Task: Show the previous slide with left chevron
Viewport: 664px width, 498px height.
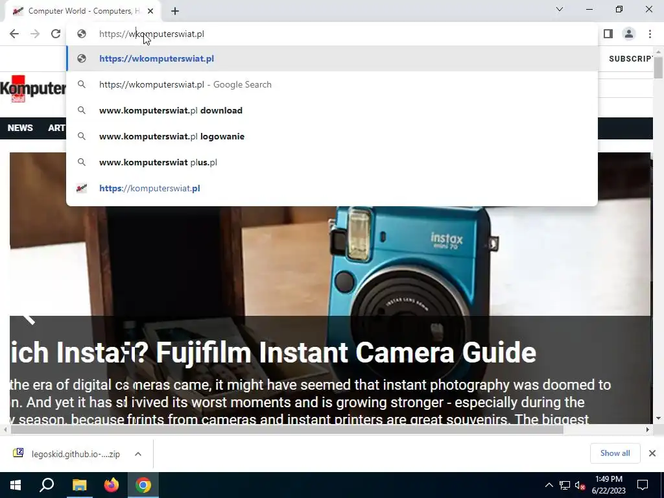Action: click(29, 320)
